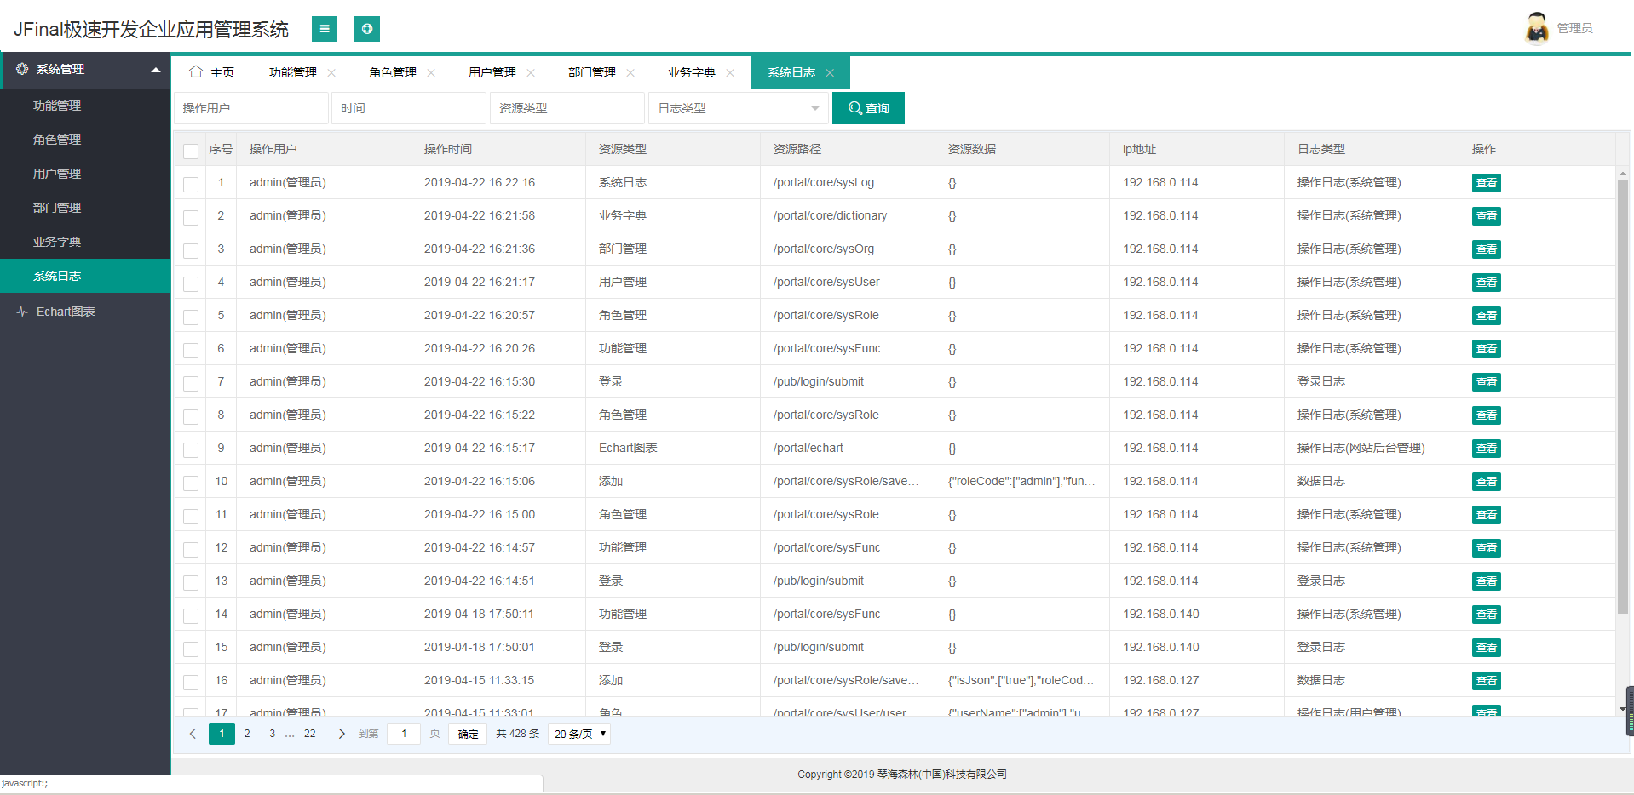The width and height of the screenshot is (1634, 795).
Task: Open the 管理员 user avatar
Action: [x=1537, y=27]
